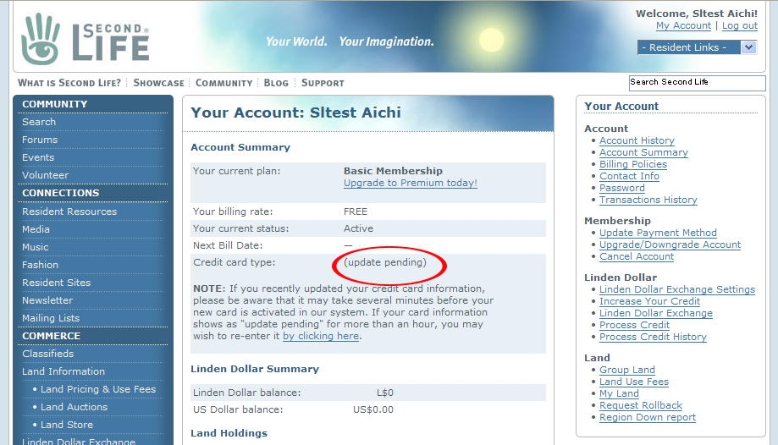The width and height of the screenshot is (778, 445).
Task: Click Cancel Account link
Action: [x=637, y=256]
